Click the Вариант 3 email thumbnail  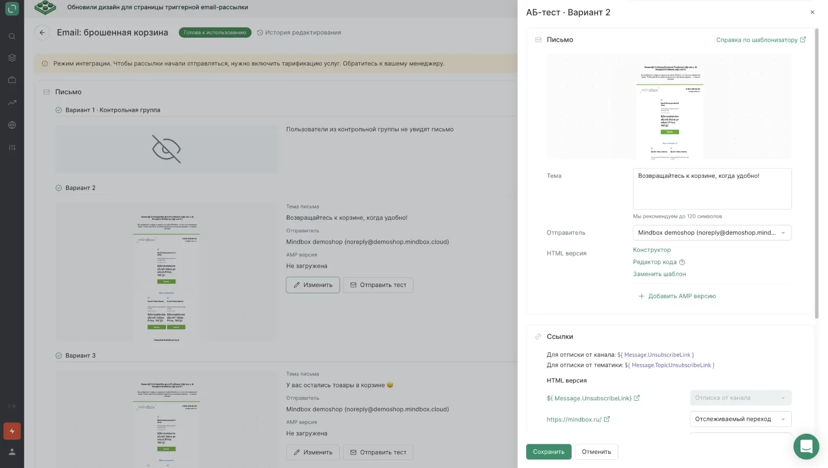pyautogui.click(x=166, y=420)
